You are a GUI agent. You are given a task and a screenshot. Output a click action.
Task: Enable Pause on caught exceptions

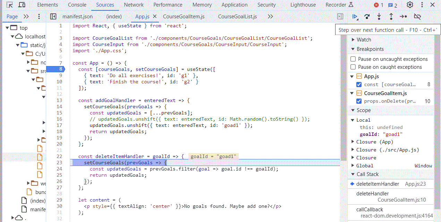point(353,67)
